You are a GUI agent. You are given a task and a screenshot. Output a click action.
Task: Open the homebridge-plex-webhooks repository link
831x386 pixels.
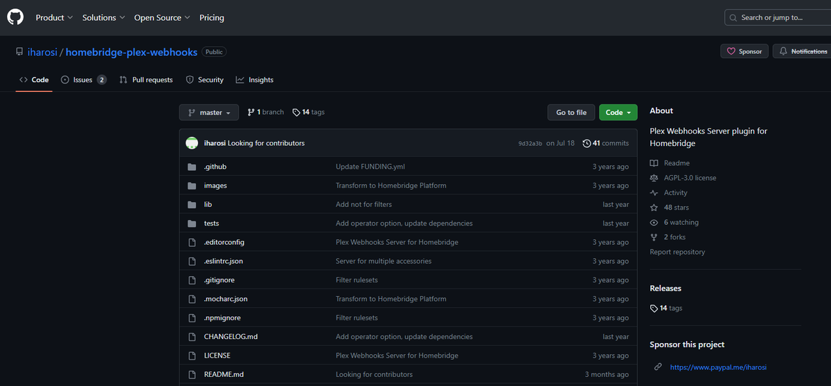click(132, 52)
